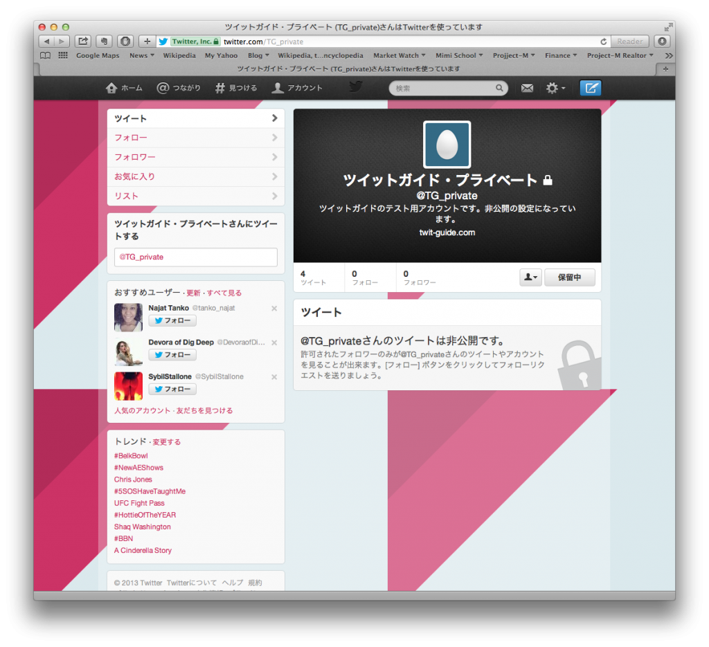Open the reading list book icon

pos(45,55)
